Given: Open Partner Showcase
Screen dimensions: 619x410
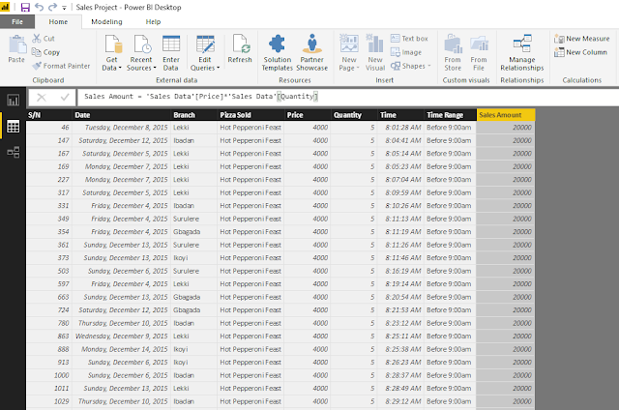Looking at the screenshot, I should tap(311, 53).
